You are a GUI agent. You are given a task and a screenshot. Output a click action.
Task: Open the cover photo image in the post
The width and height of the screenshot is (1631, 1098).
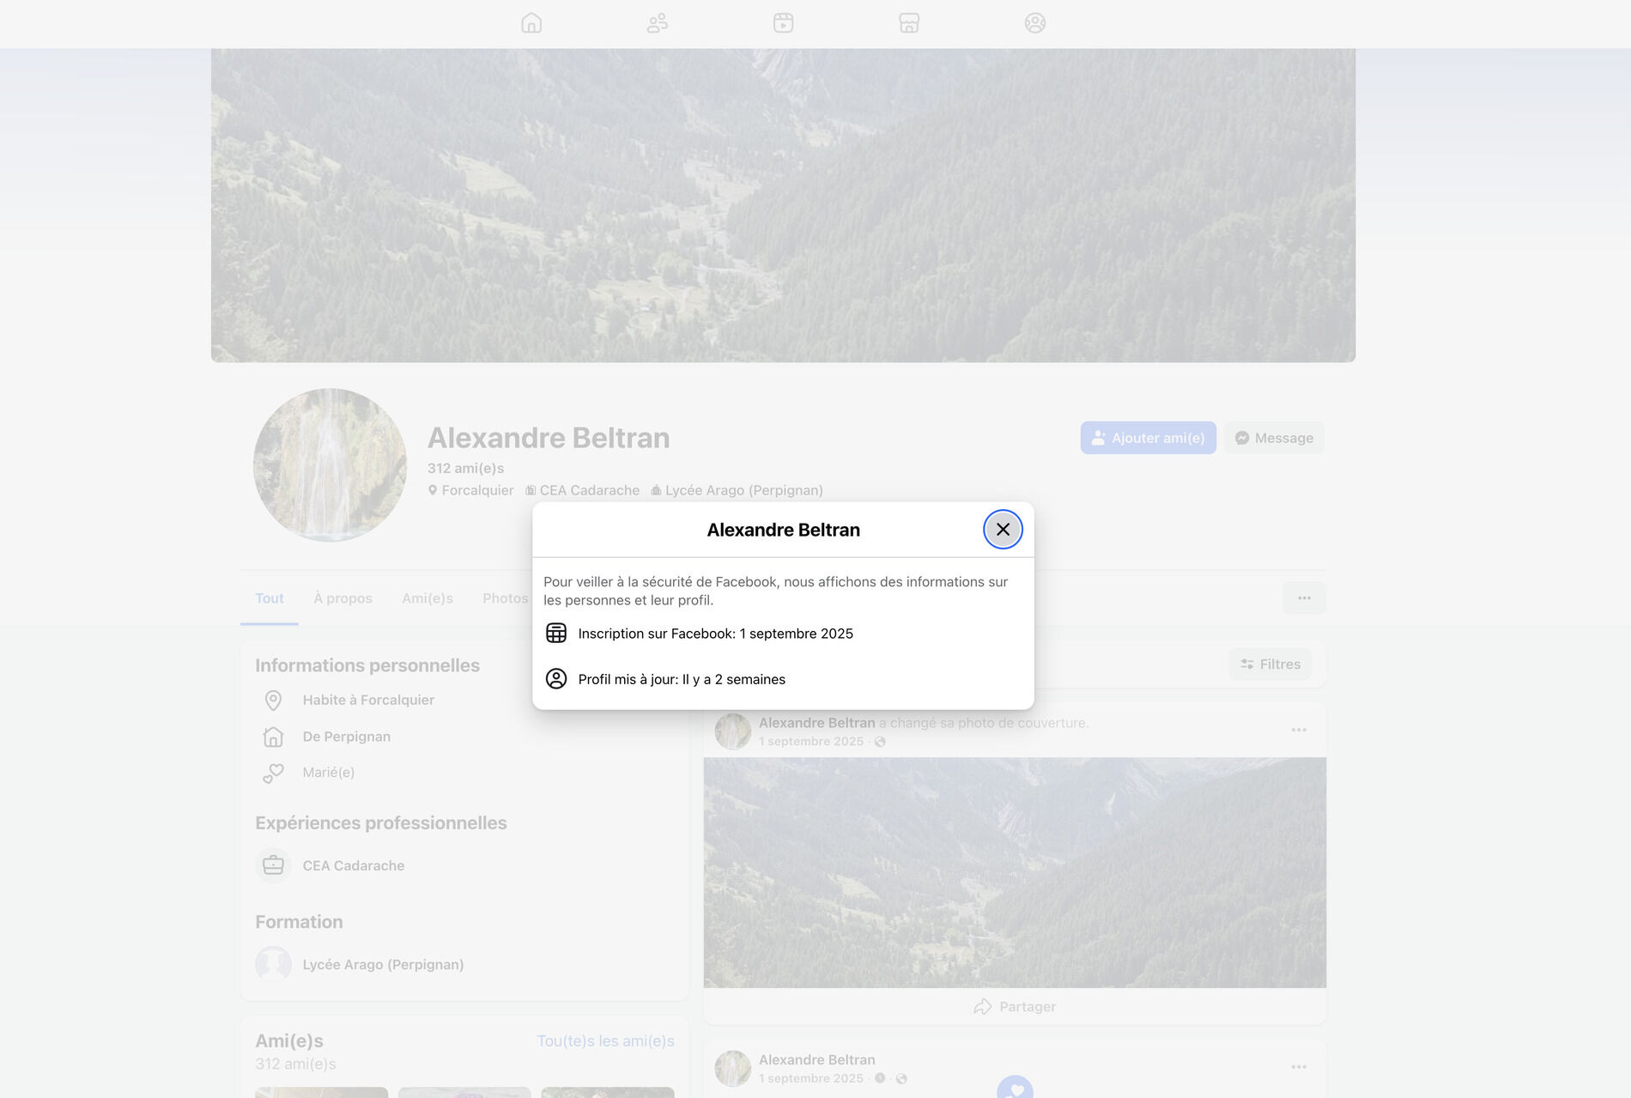pos(1015,872)
